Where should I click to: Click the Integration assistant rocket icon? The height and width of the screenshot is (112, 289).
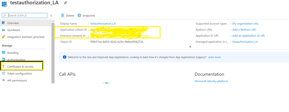(x=3, y=37)
